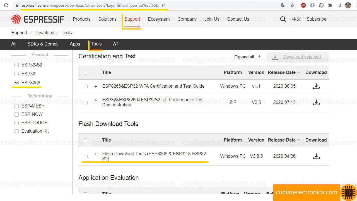Click the V3.8.5 version cell
The height and width of the screenshot is (201, 357).
[x=256, y=156]
